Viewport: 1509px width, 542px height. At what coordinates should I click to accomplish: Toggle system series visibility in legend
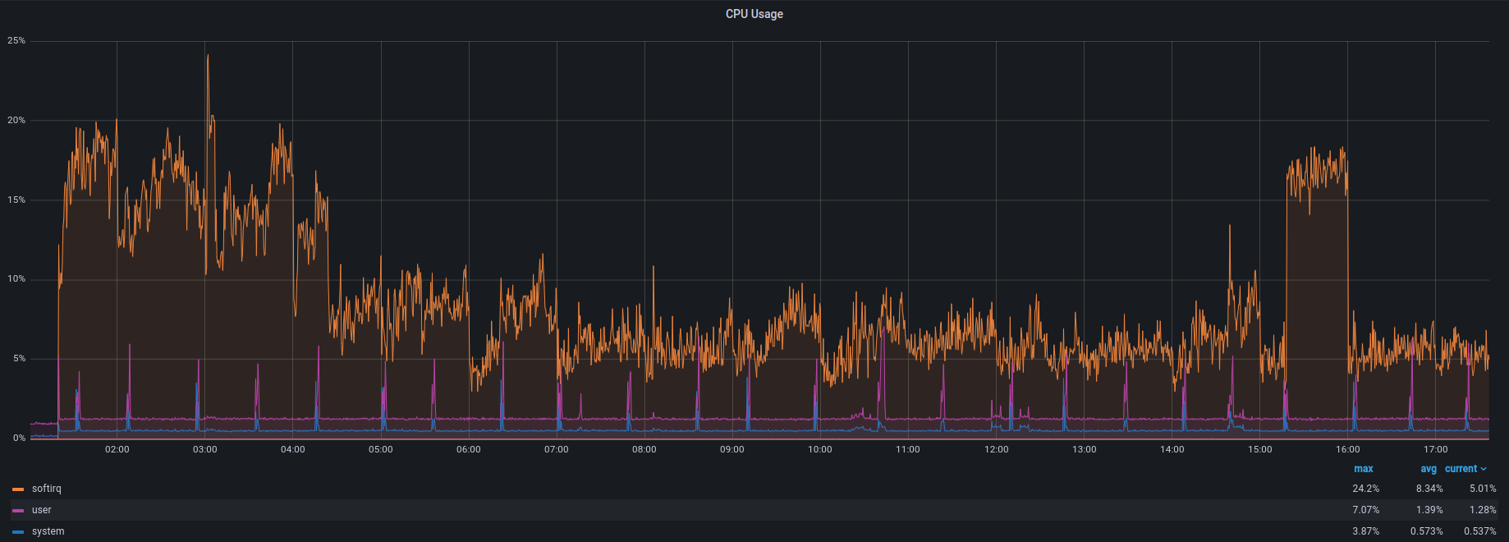[x=48, y=531]
